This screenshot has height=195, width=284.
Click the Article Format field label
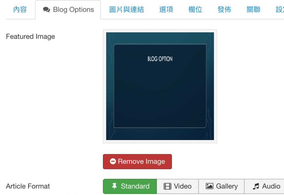28,186
